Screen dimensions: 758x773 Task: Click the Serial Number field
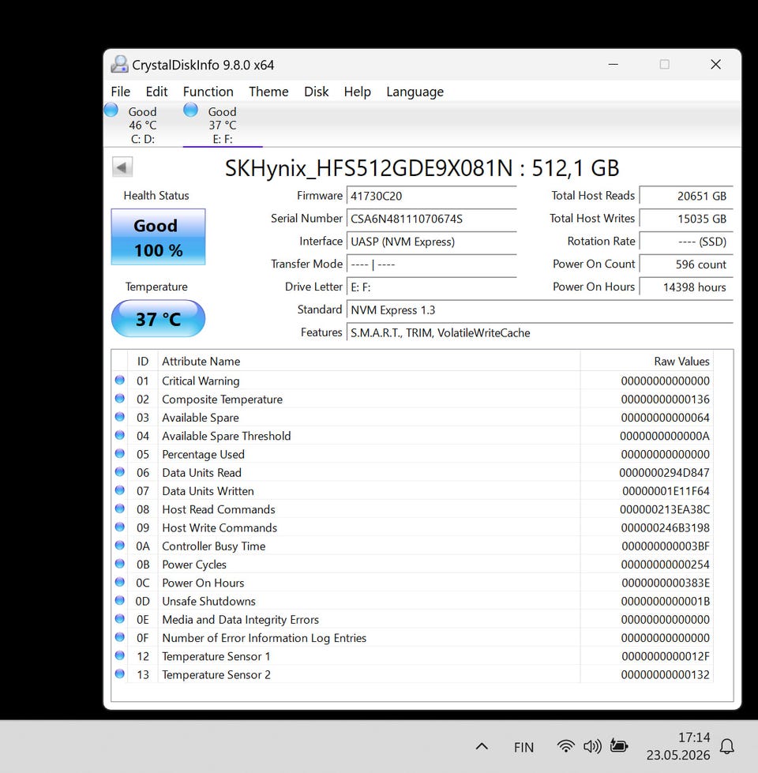coord(431,219)
